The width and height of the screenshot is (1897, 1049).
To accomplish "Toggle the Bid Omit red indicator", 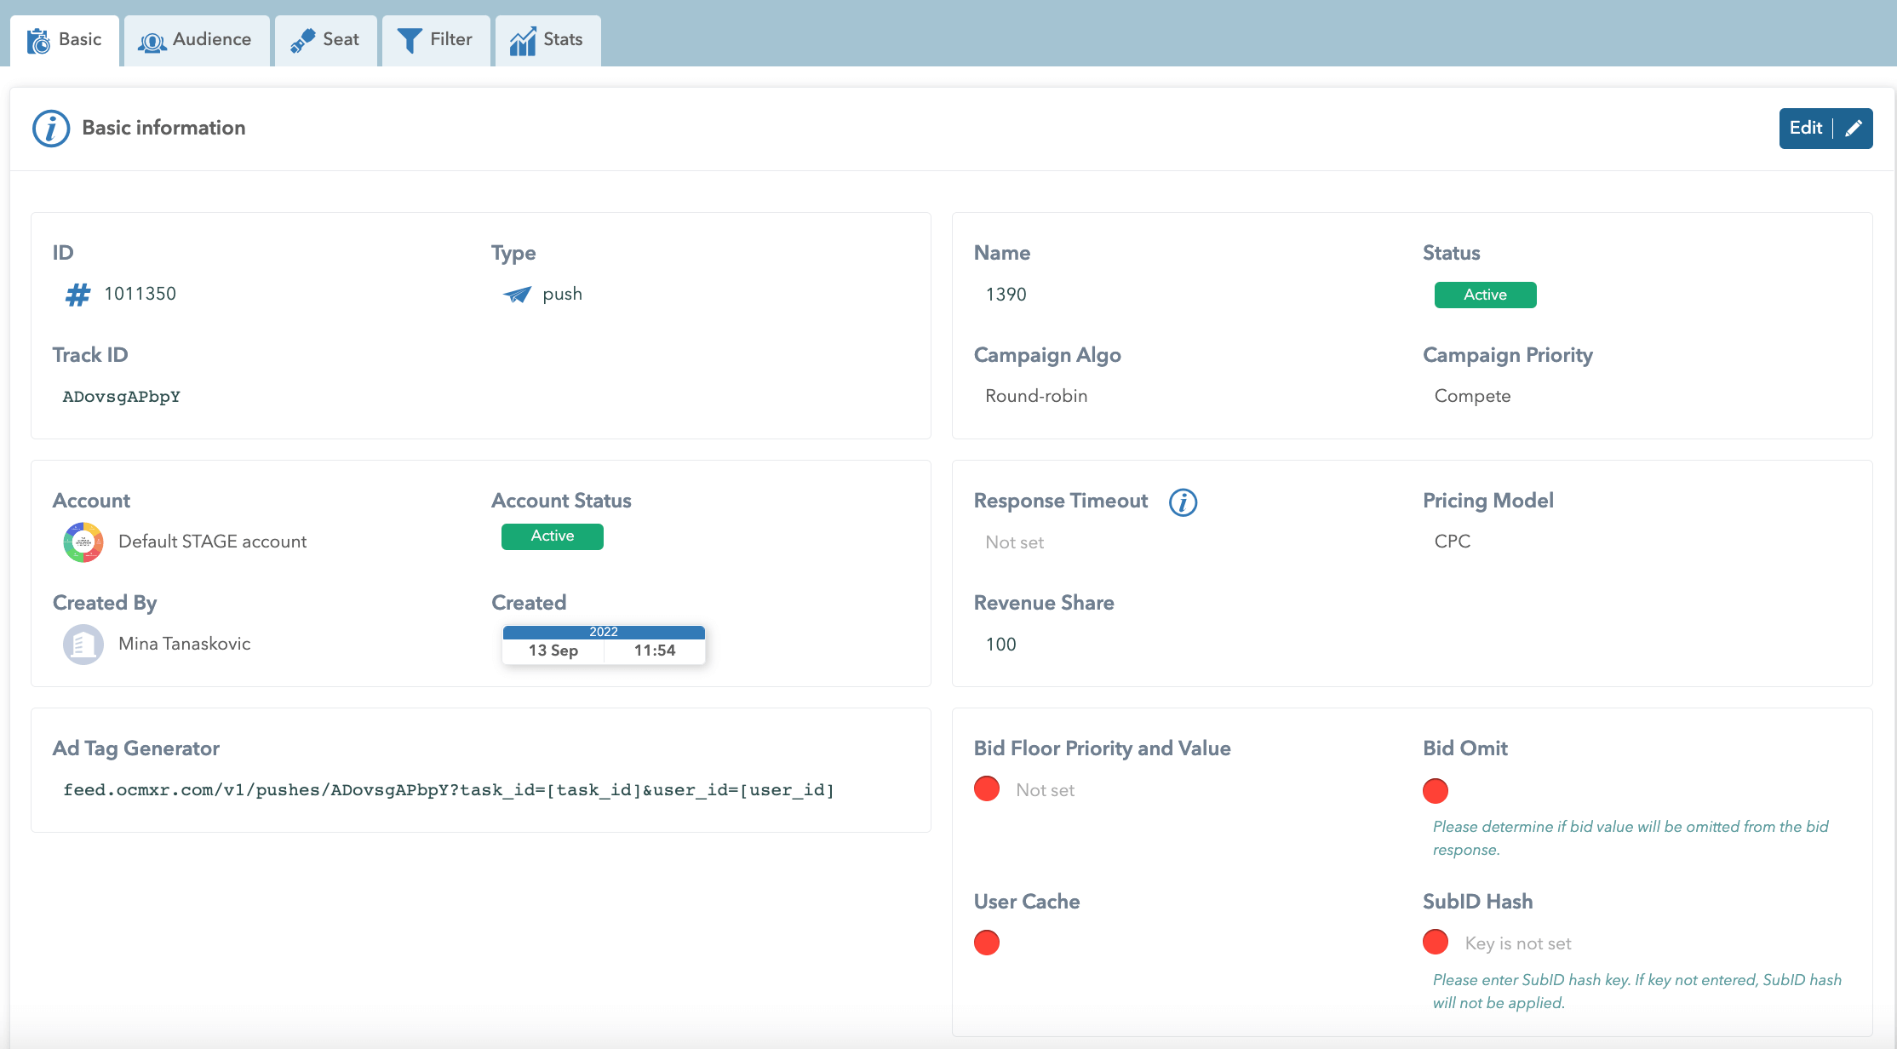I will pos(1436,791).
